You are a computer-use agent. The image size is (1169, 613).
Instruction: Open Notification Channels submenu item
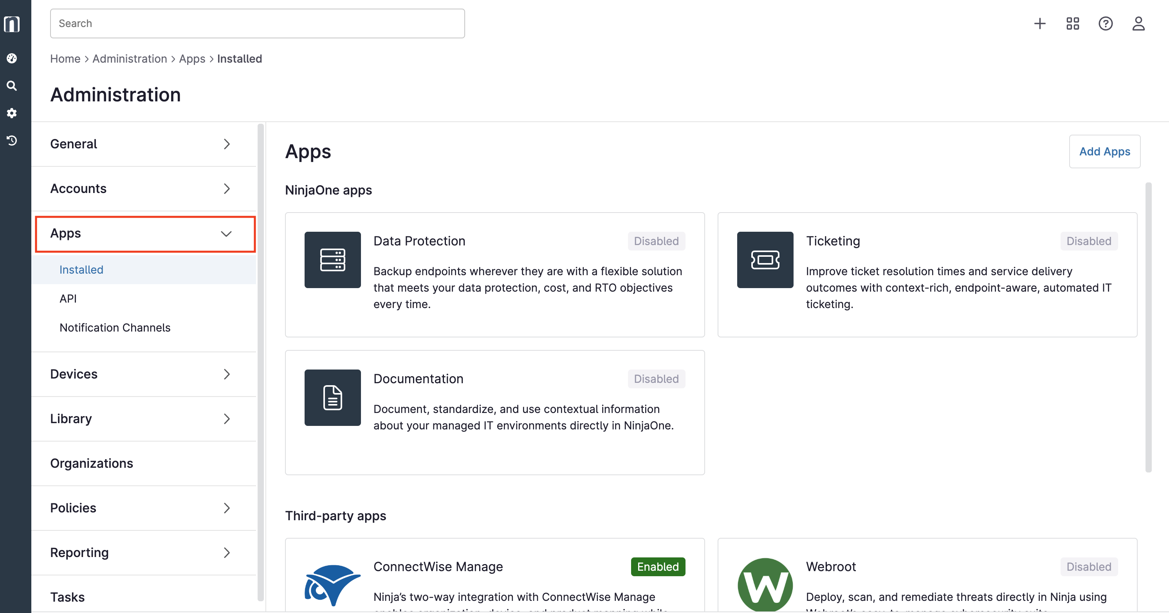[115, 328]
